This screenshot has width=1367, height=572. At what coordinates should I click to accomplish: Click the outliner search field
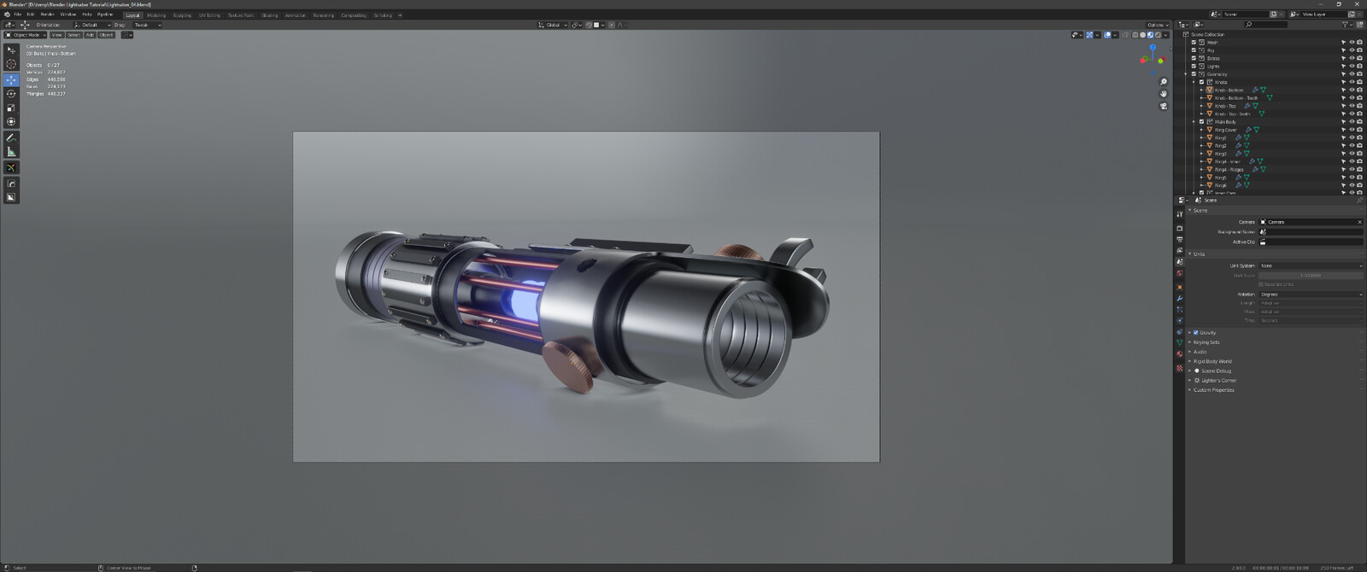click(1265, 25)
